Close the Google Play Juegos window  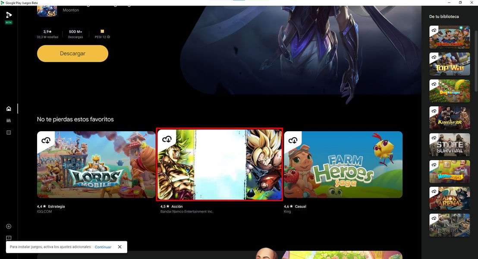472,3
